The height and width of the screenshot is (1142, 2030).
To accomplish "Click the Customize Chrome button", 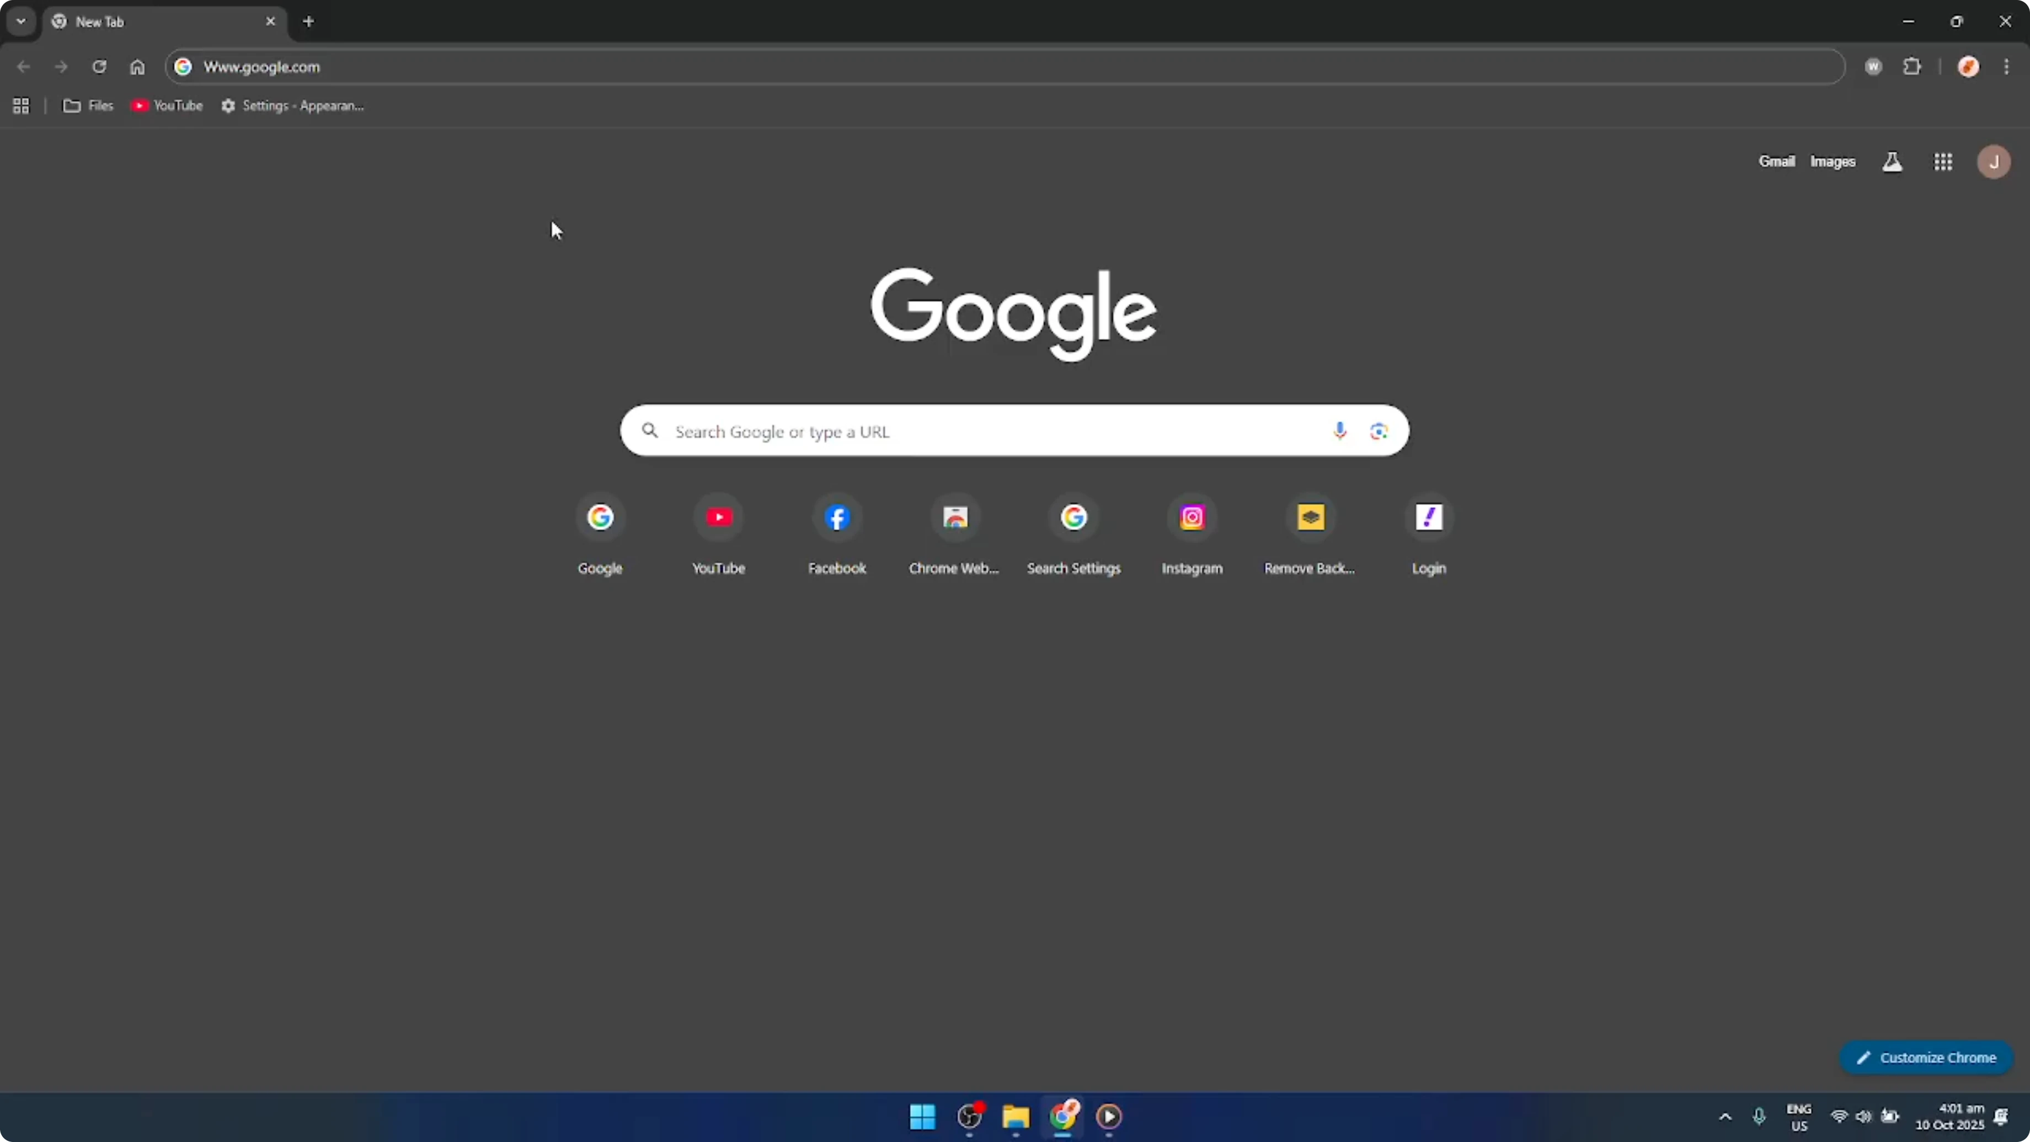I will pyautogui.click(x=1926, y=1058).
